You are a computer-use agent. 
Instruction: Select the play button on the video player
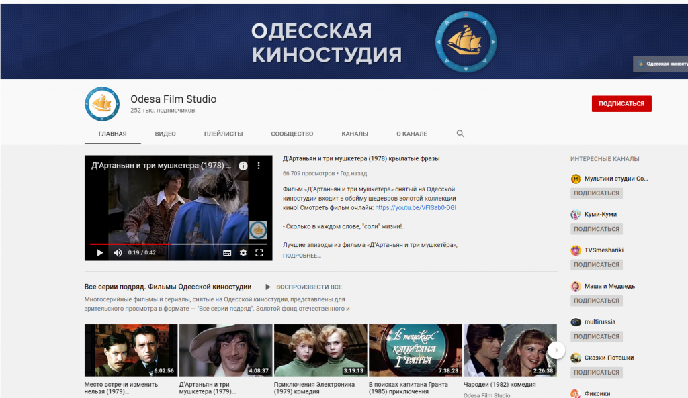click(99, 253)
